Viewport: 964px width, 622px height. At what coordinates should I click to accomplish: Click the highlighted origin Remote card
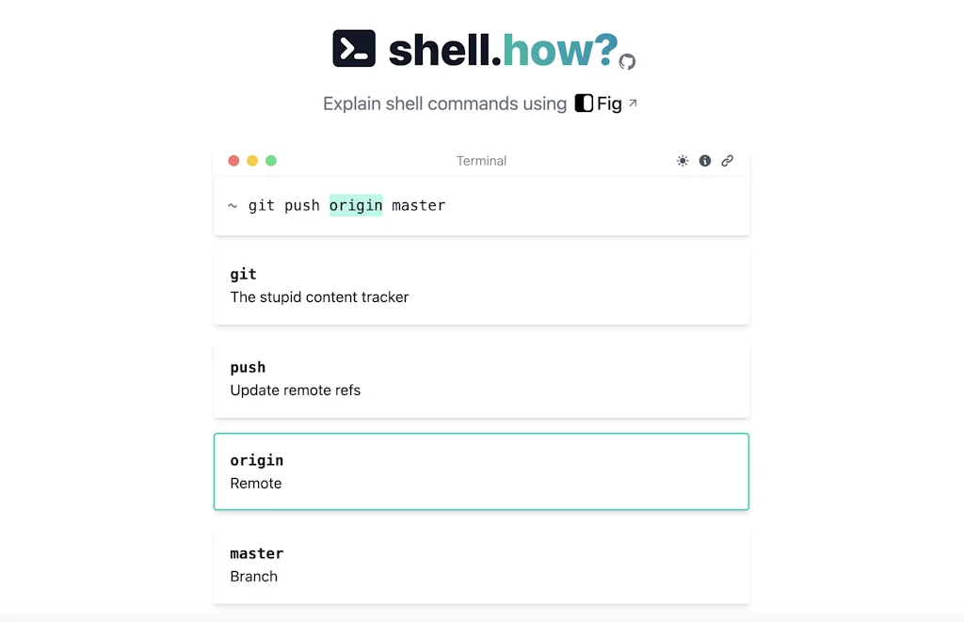[x=482, y=471]
